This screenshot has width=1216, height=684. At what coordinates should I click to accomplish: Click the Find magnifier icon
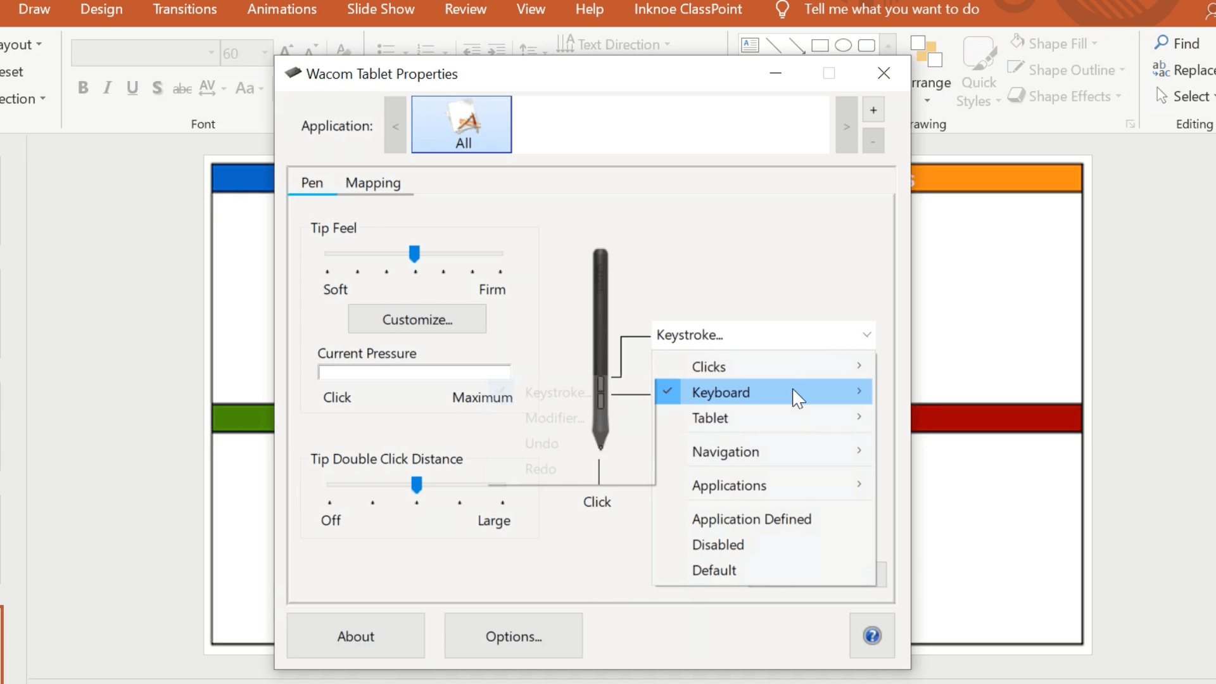[x=1161, y=42]
